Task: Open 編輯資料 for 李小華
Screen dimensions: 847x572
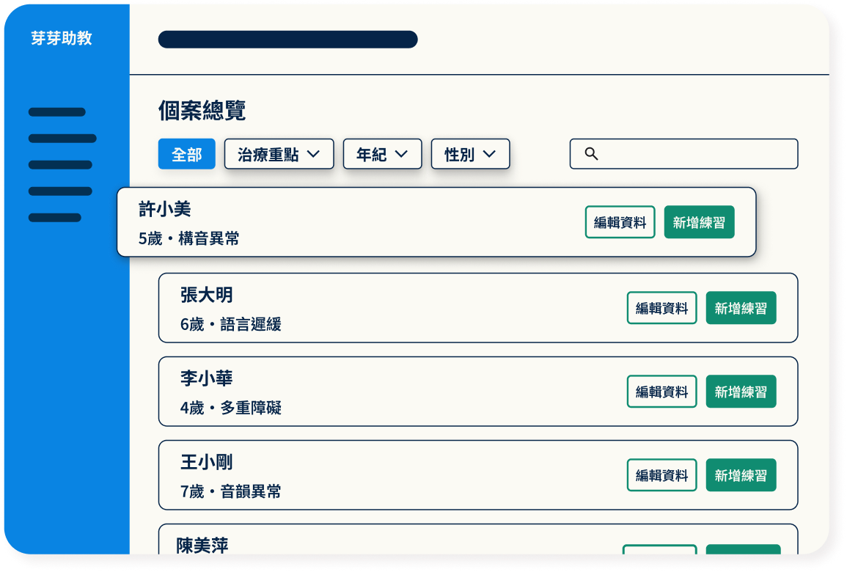Action: pyautogui.click(x=661, y=392)
